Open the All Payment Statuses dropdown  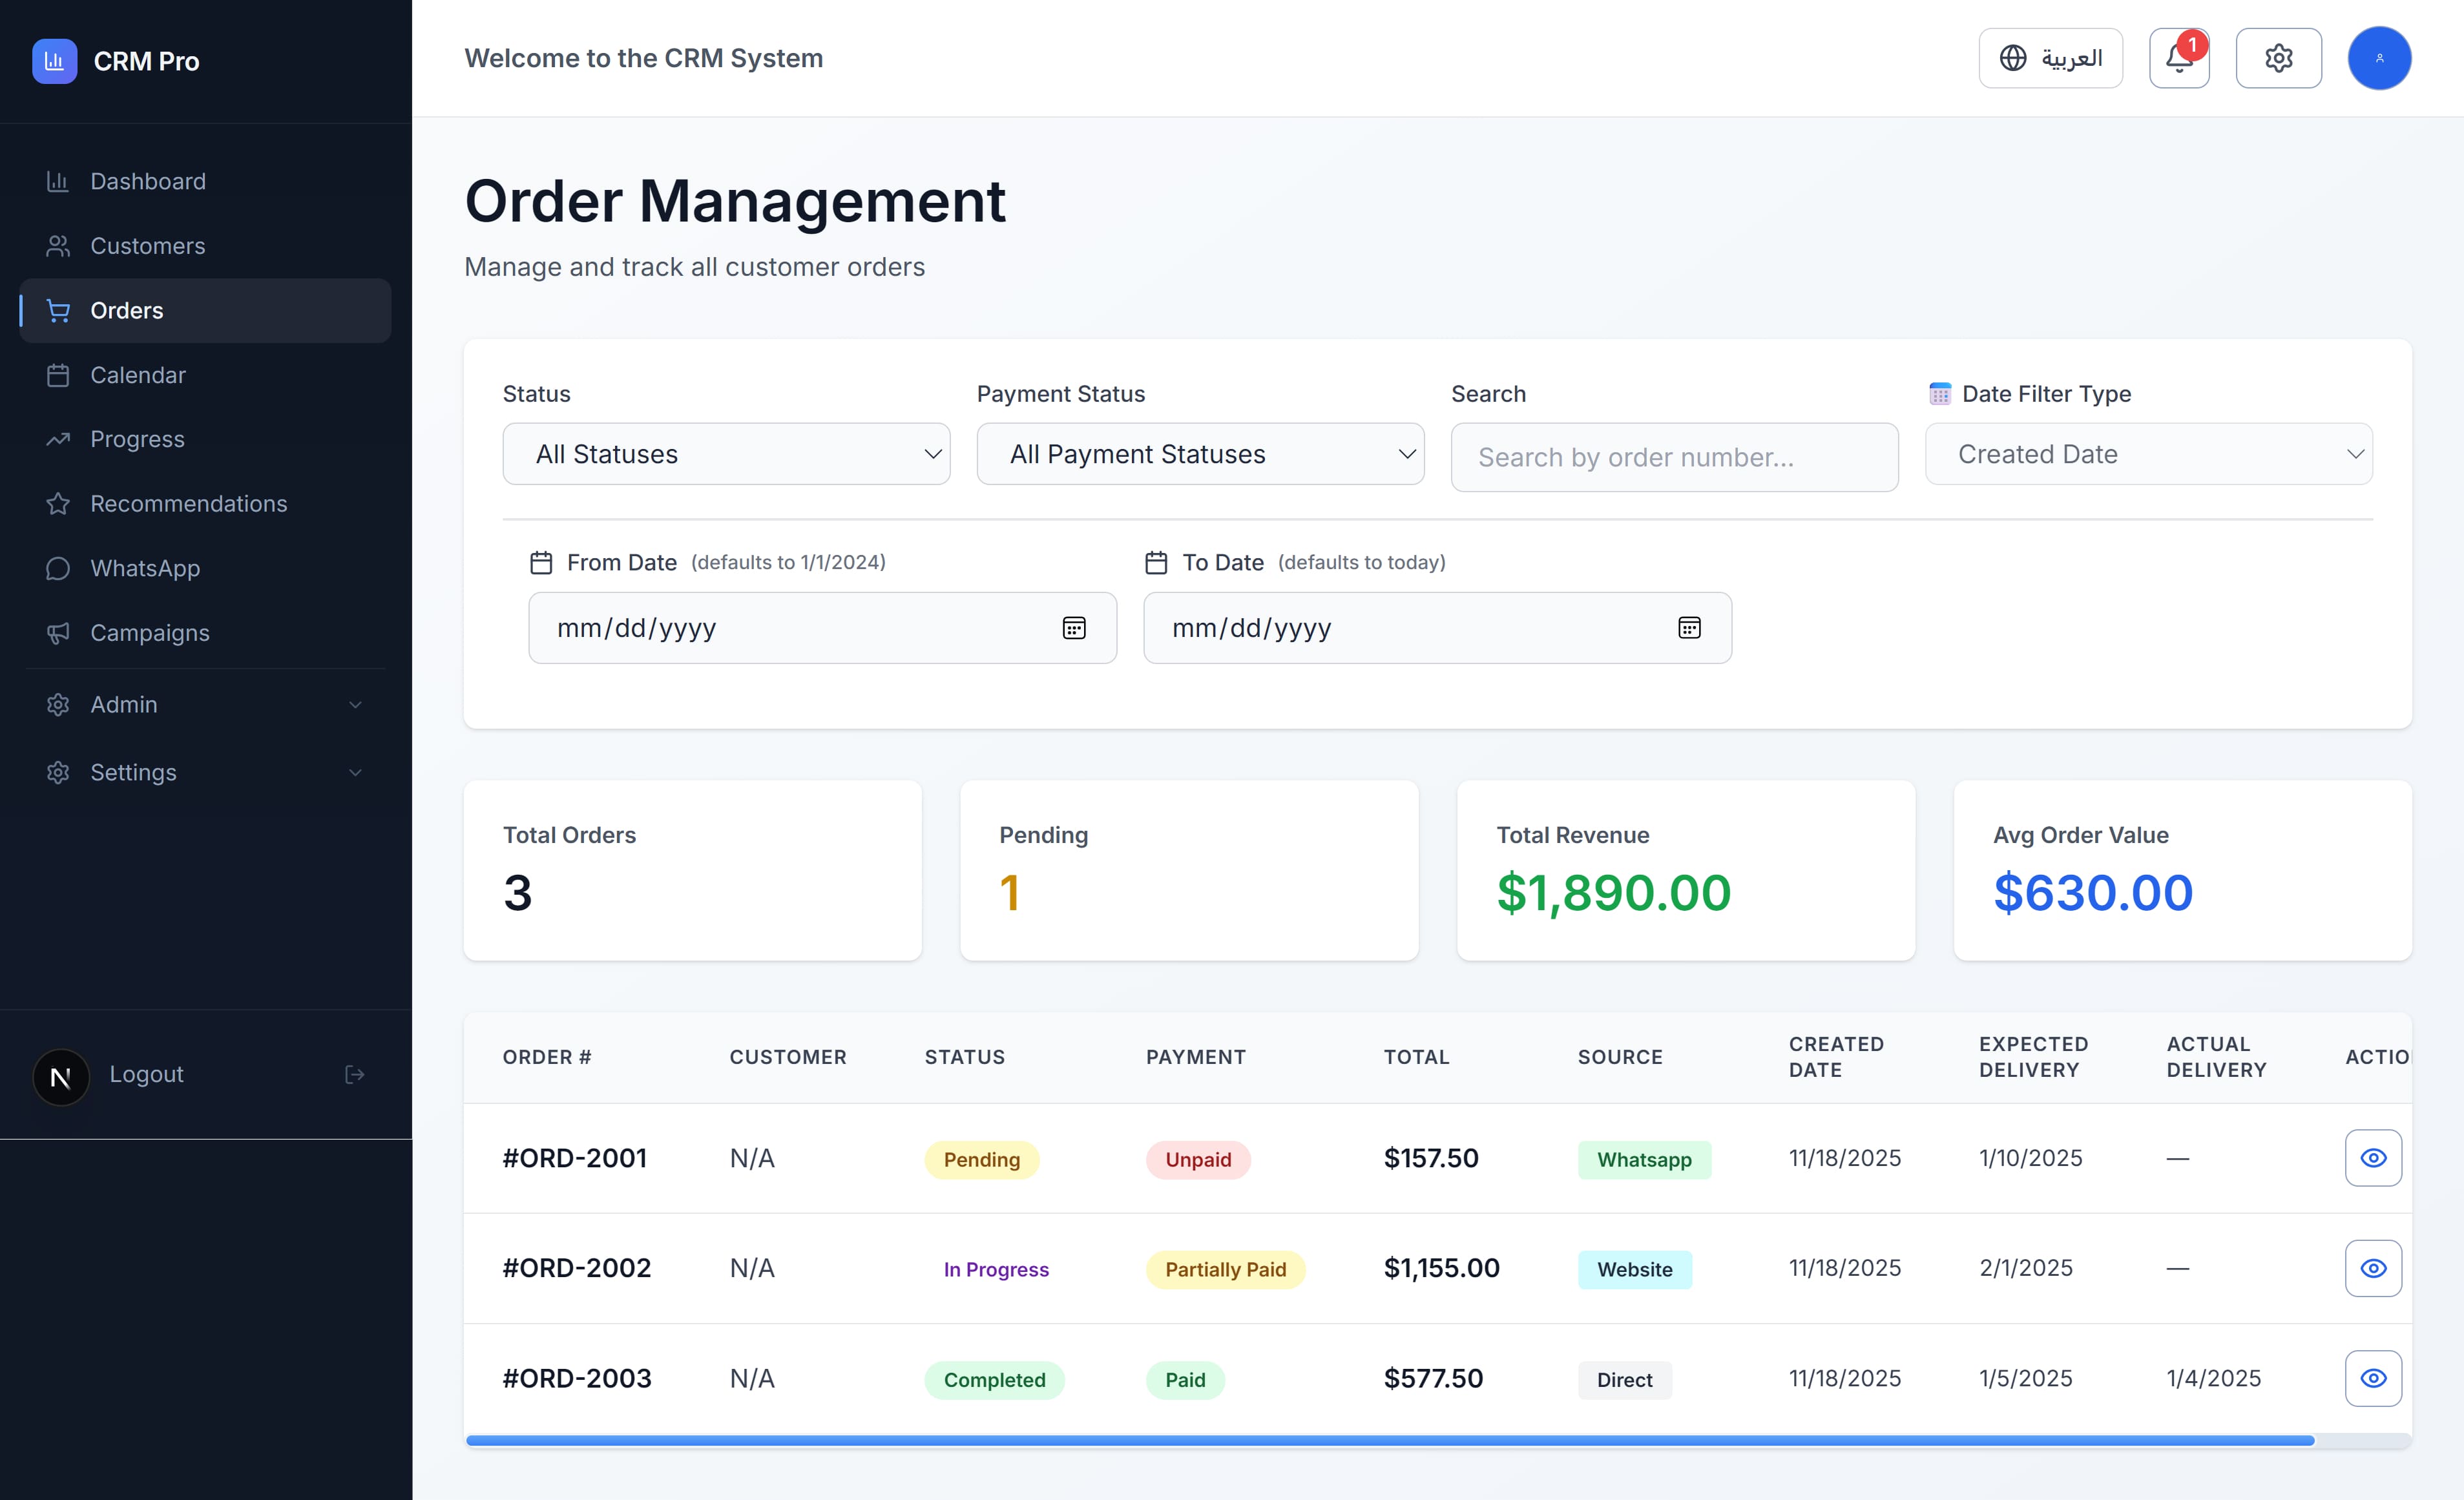click(x=1200, y=454)
